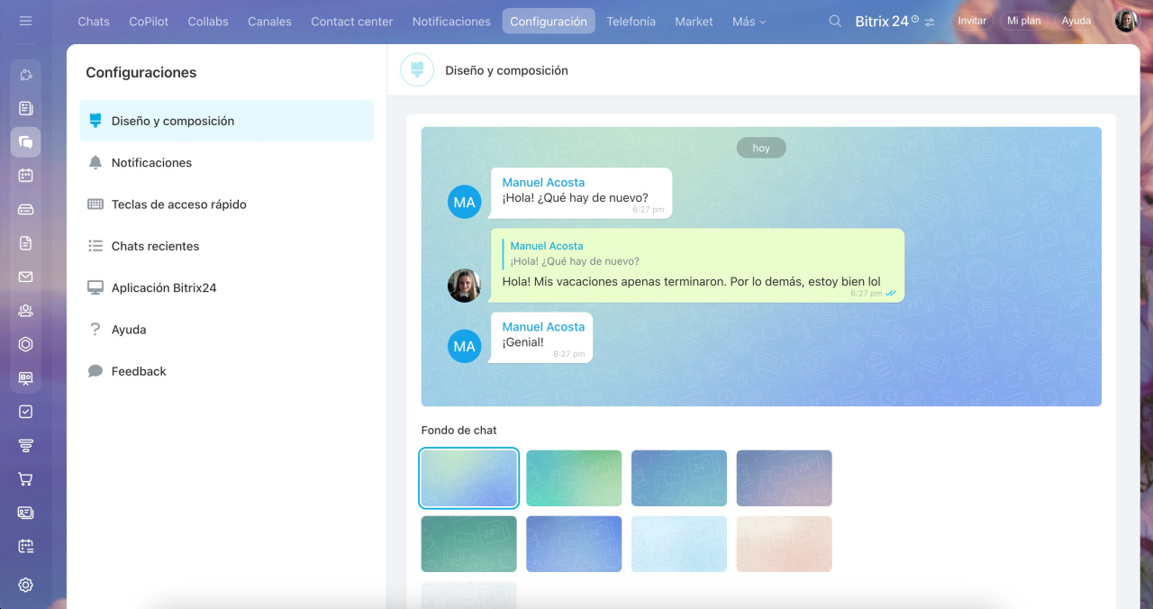The image size is (1153, 609).
Task: Open the Calendar icon in sidebar
Action: pos(25,176)
